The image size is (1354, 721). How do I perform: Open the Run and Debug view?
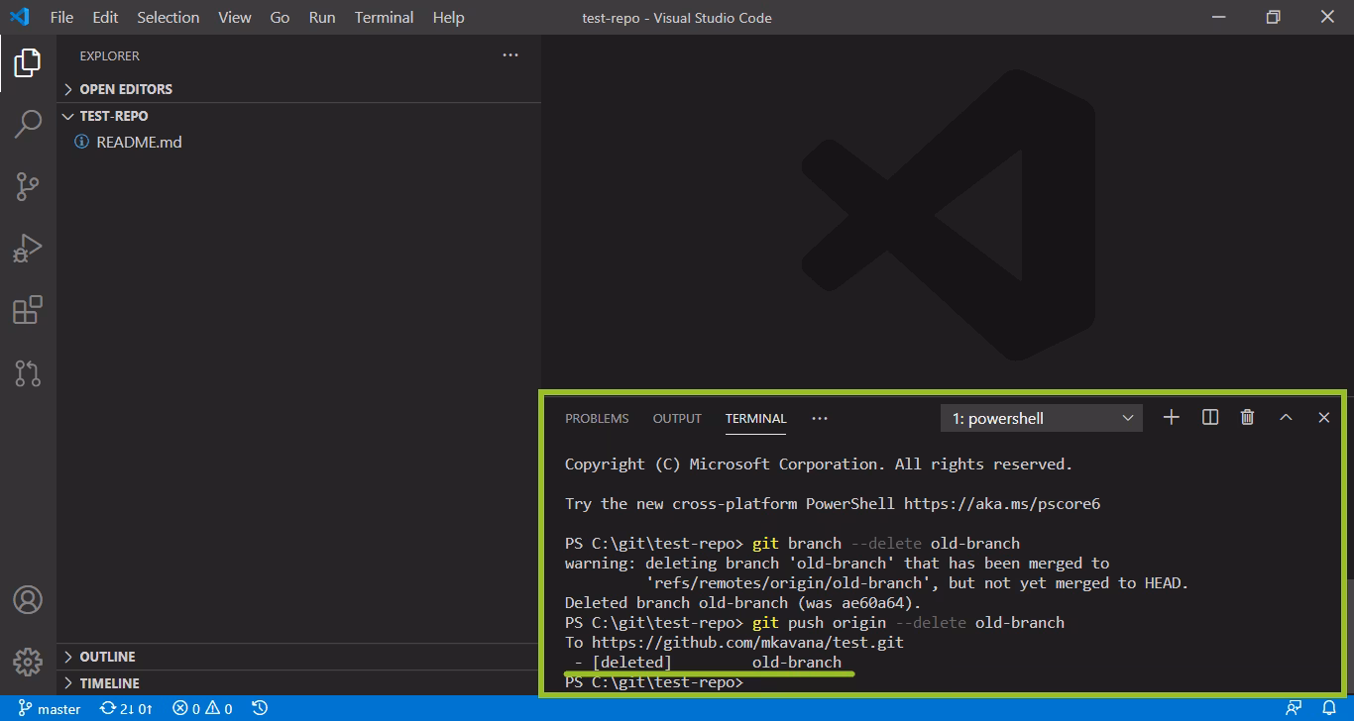(x=28, y=248)
